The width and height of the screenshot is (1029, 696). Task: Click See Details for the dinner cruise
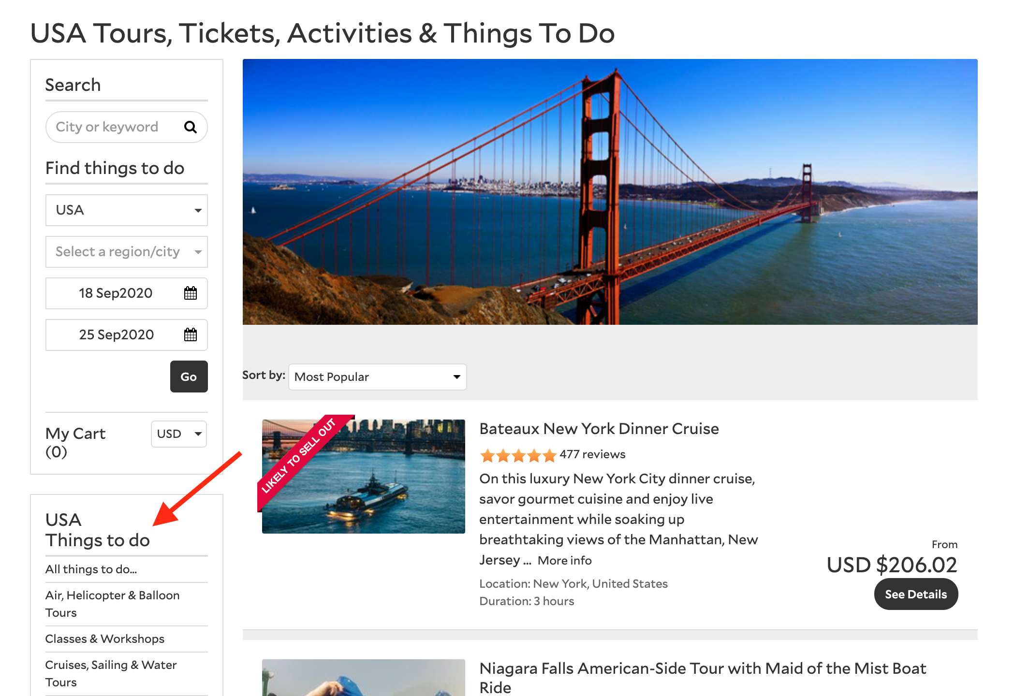pyautogui.click(x=916, y=594)
